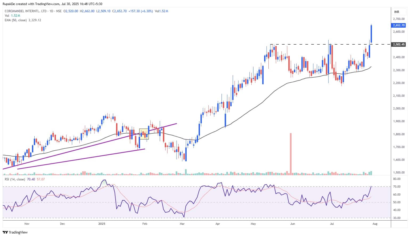The image size is (410, 237).
Task: Click the TradingView.com text in header
Action: [47, 4]
